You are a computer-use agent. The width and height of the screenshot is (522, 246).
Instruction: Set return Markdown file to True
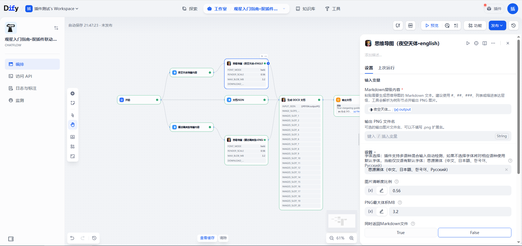coord(400,233)
